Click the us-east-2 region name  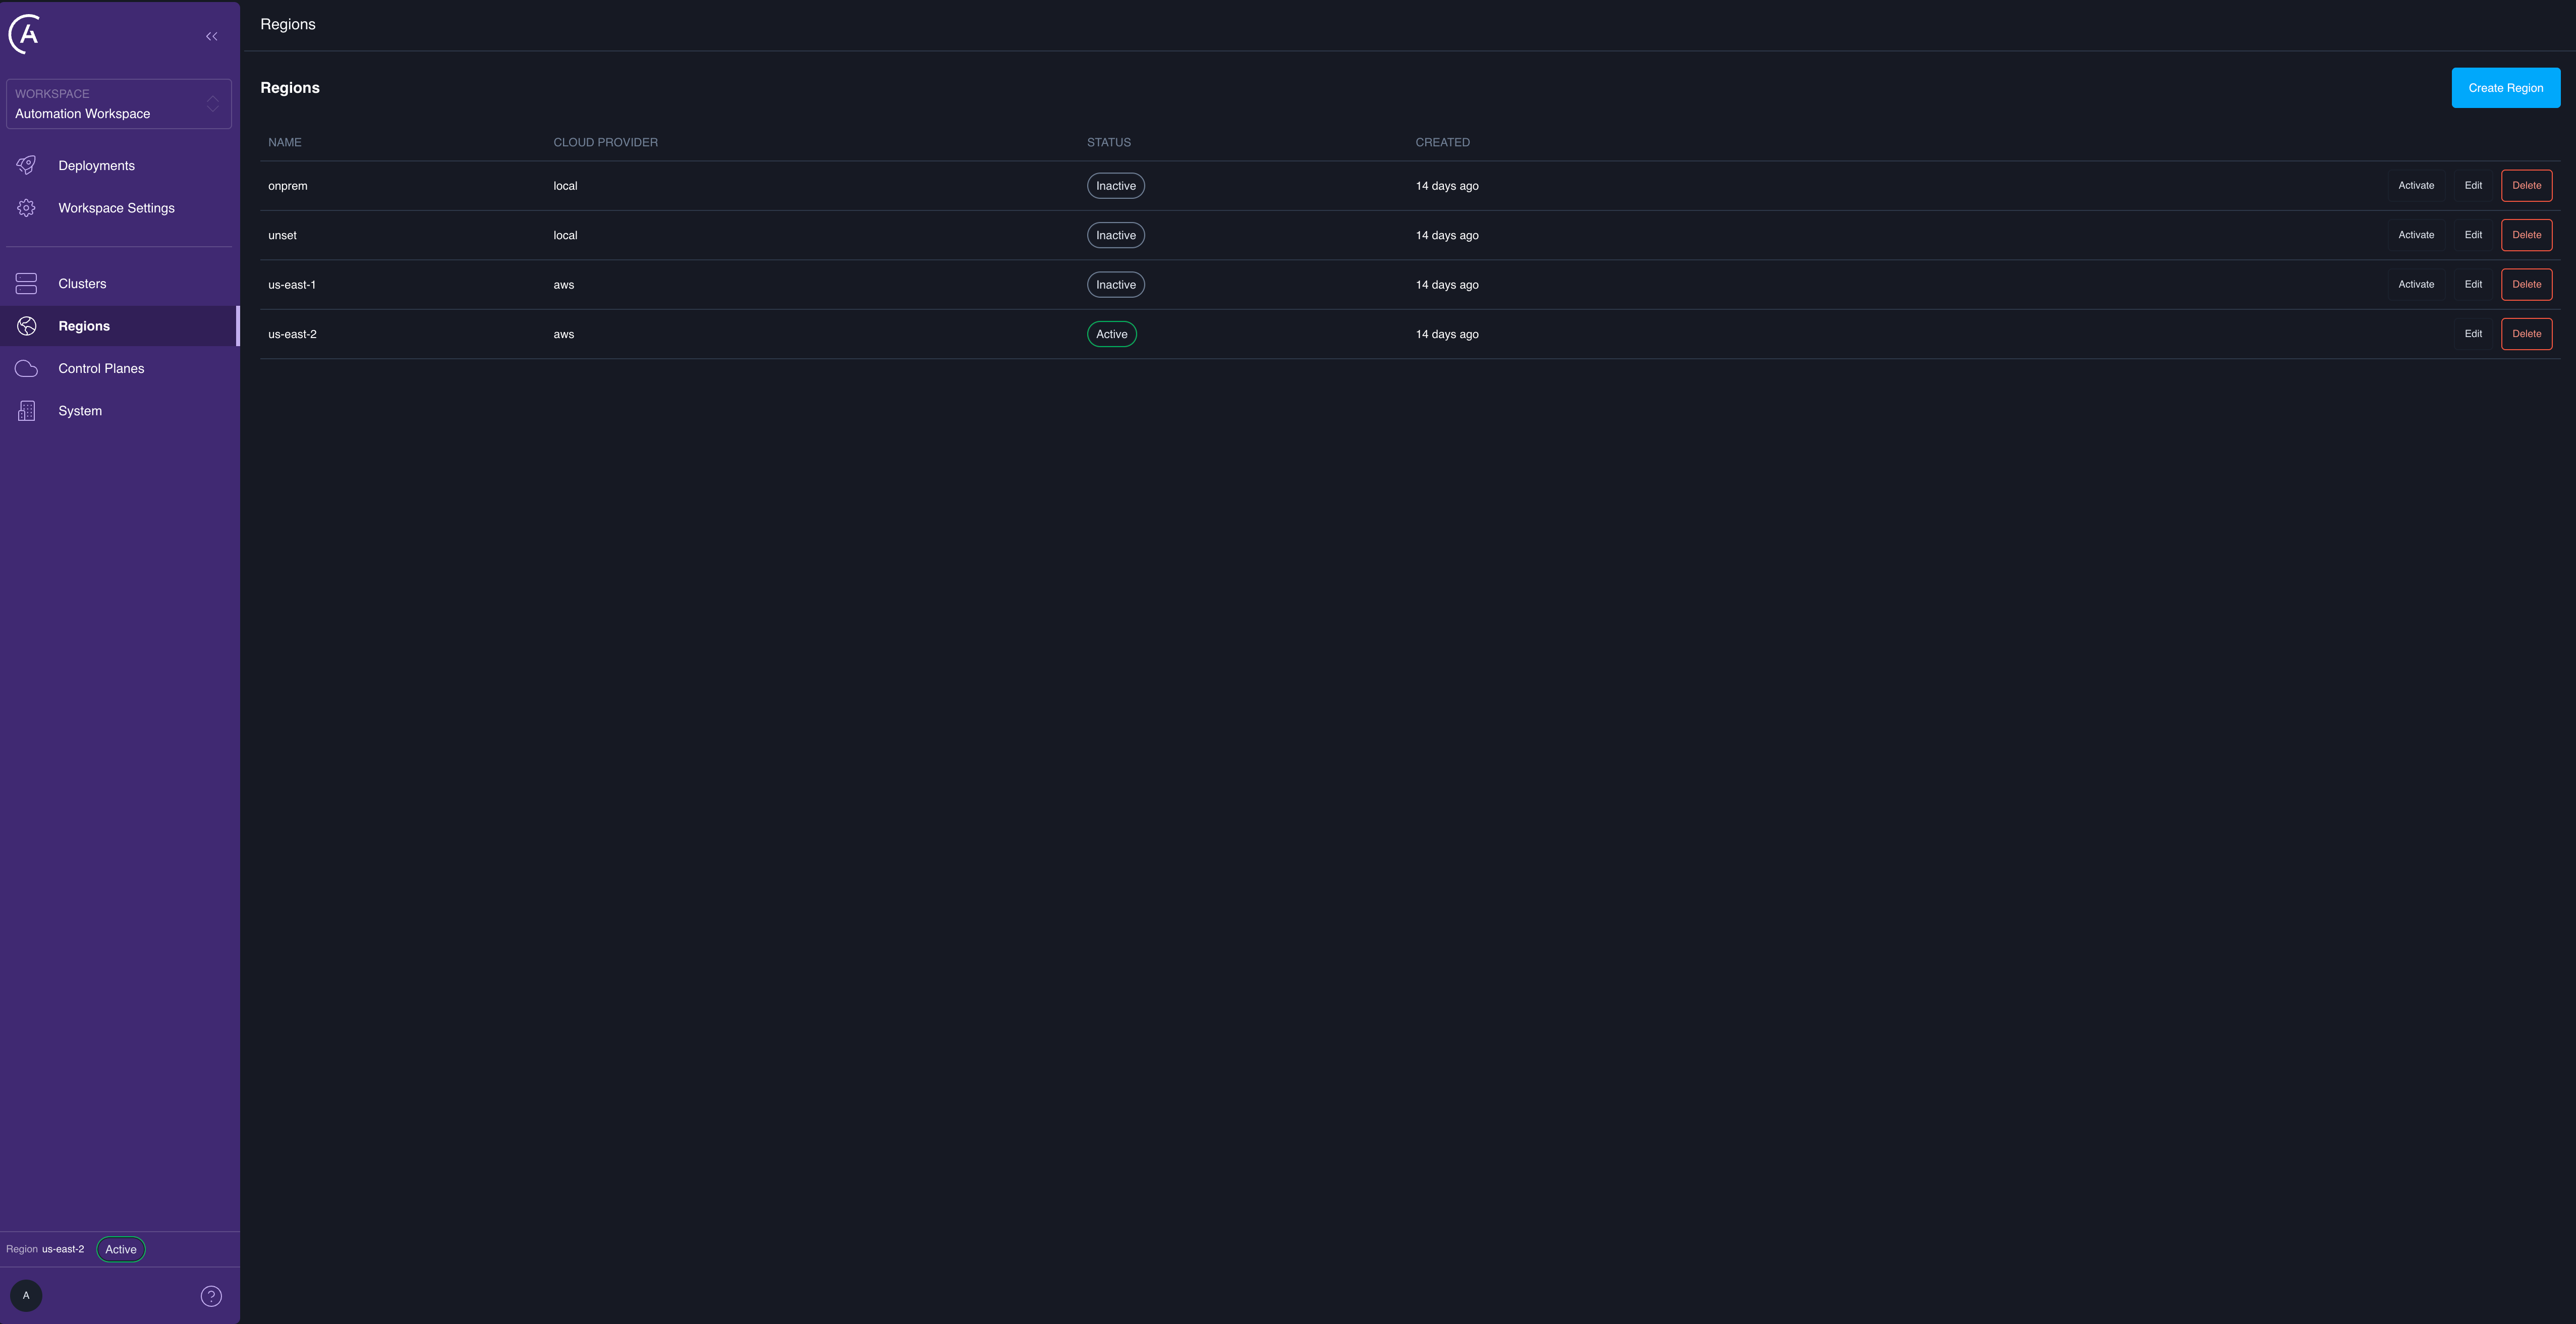(292, 335)
